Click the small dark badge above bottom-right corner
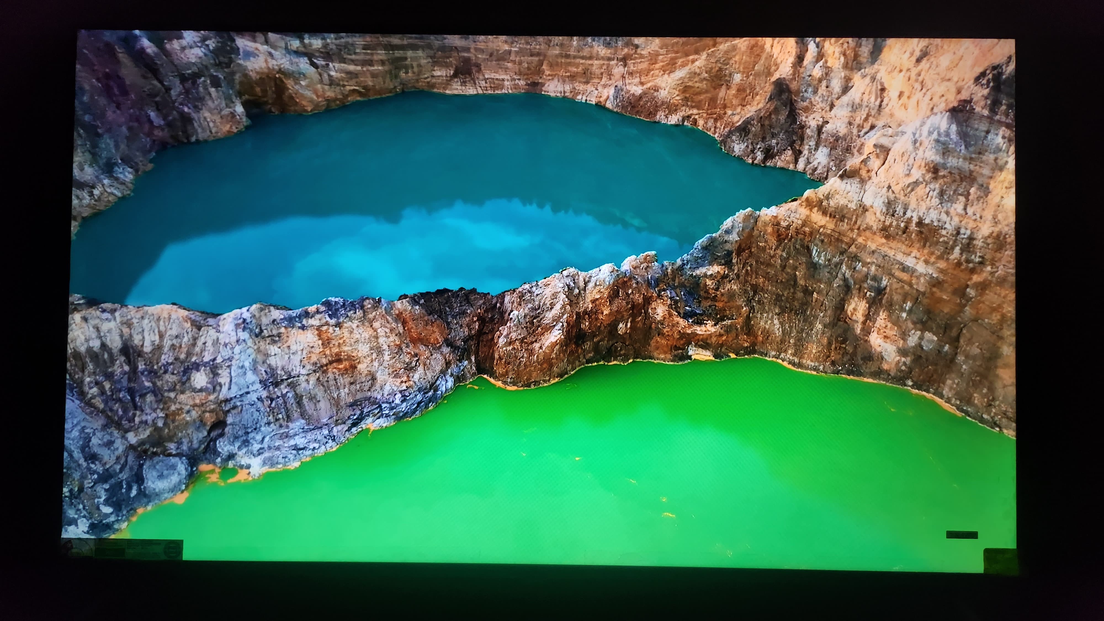1104x621 pixels. [962, 534]
